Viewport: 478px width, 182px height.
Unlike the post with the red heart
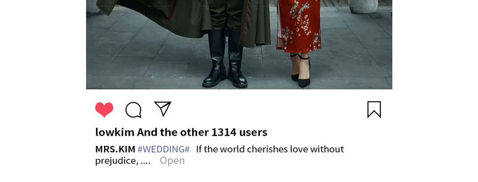pyautogui.click(x=104, y=110)
